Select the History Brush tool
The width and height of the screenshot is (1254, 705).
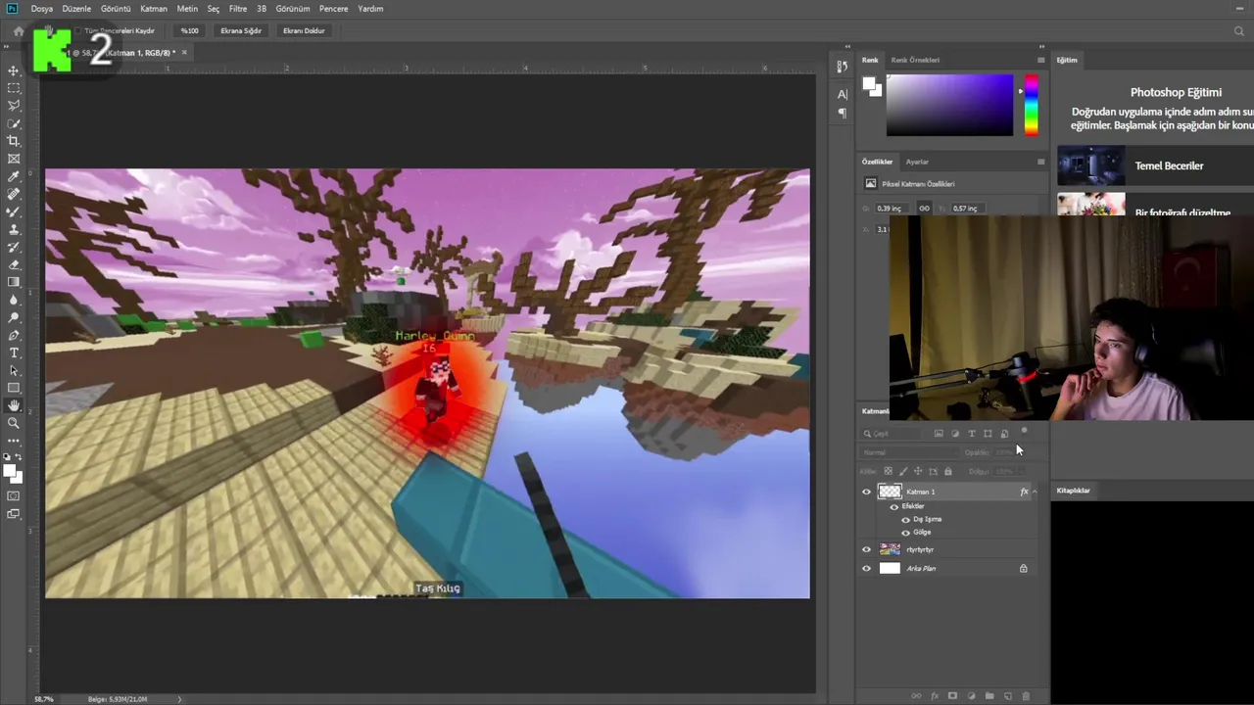[14, 247]
